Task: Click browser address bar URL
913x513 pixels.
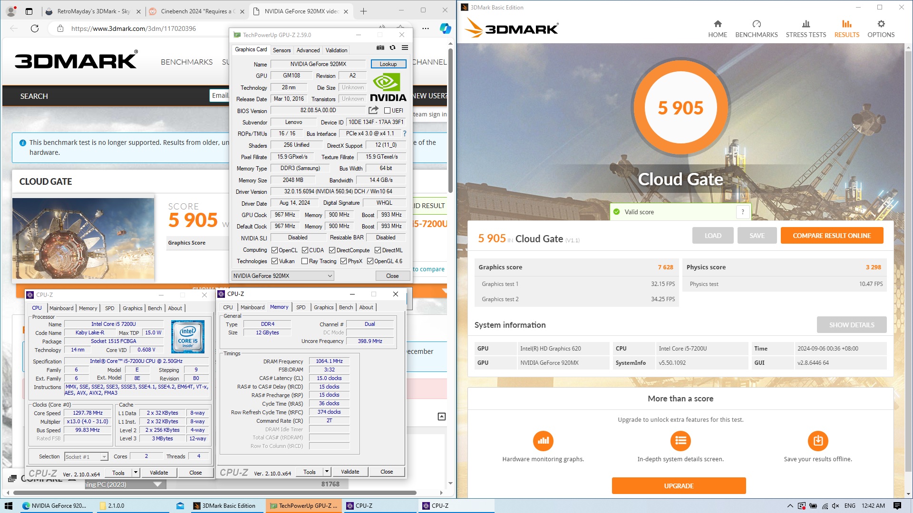Action: tap(134, 28)
